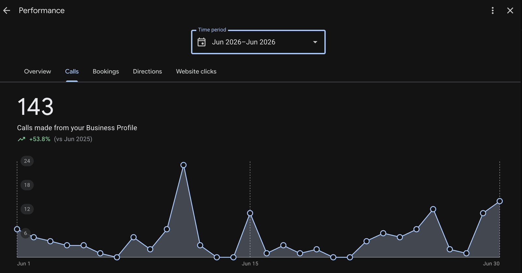Select the highest peak data point on chart
522x273 pixels.
[x=183, y=165]
